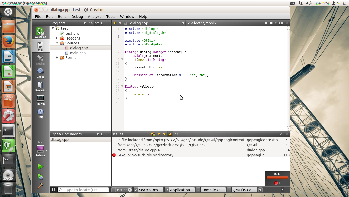Go to next issue arrow
The image size is (349, 197).
click(164, 134)
